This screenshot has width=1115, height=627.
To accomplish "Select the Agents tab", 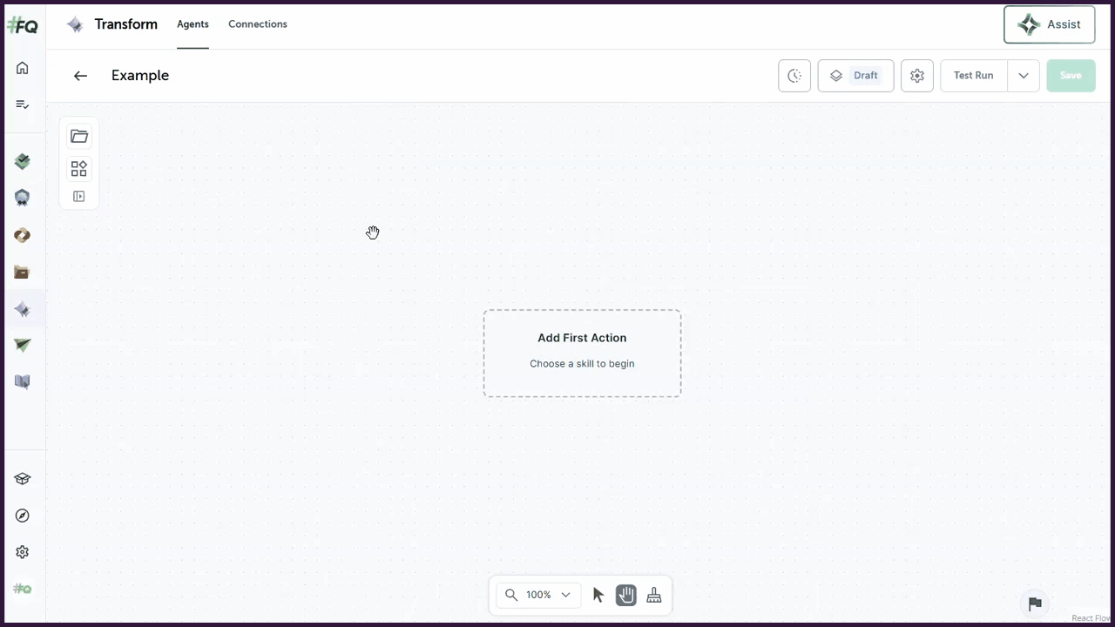I will (x=193, y=24).
